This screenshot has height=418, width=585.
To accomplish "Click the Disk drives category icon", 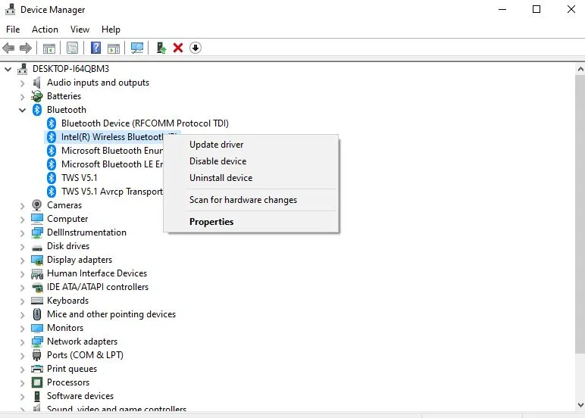I will 37,248.
